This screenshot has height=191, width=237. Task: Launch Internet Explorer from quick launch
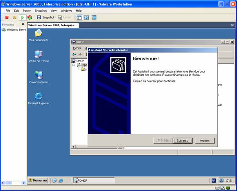tap(61, 180)
